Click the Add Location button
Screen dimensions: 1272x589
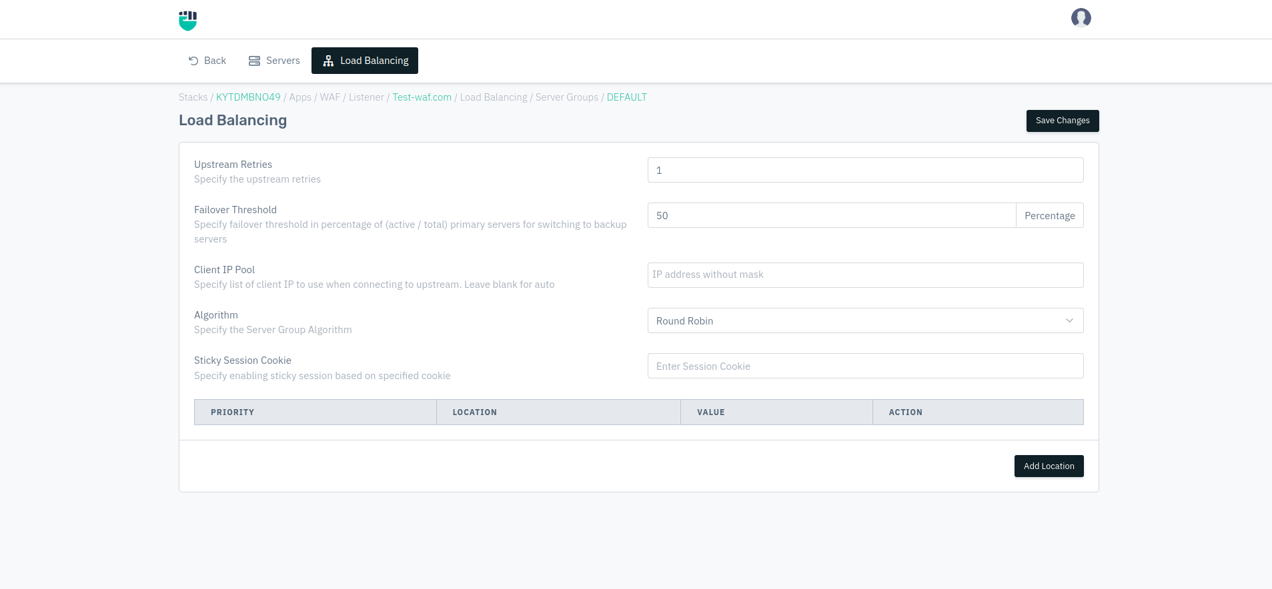click(x=1049, y=466)
